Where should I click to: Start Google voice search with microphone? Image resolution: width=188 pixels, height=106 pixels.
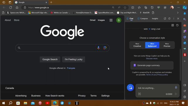pyautogui.click(x=98, y=48)
